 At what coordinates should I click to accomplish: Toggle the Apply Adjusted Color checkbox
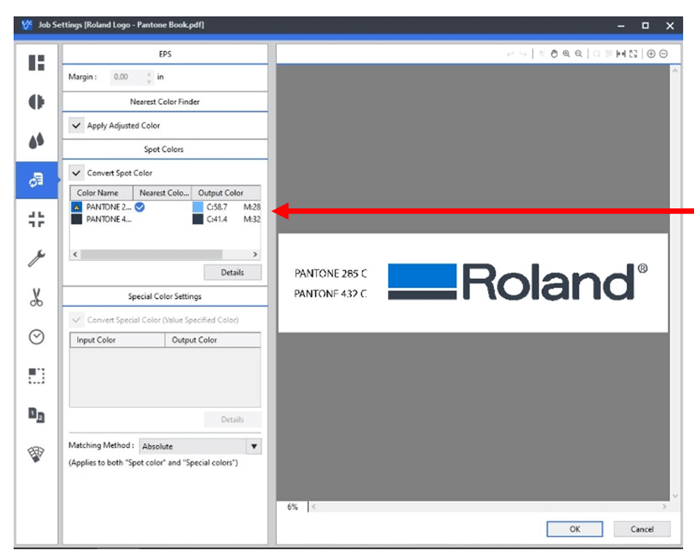click(76, 126)
